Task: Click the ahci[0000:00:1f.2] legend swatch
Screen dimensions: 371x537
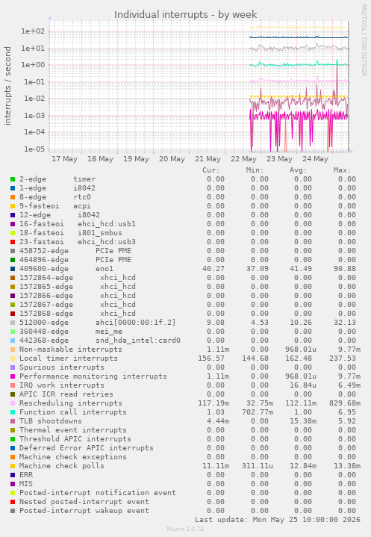Action: pos(13,323)
